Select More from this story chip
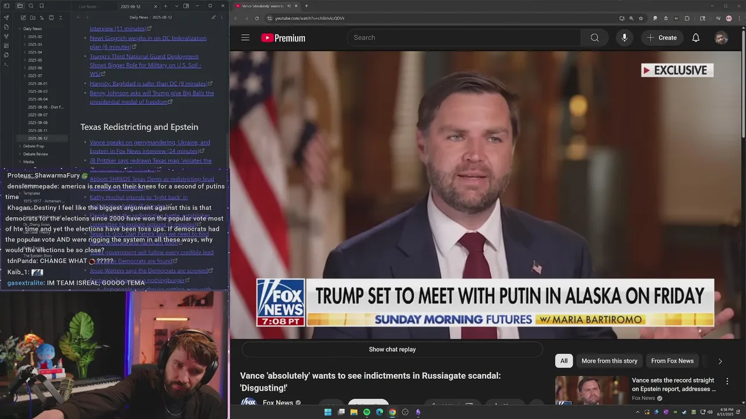 (x=609, y=361)
